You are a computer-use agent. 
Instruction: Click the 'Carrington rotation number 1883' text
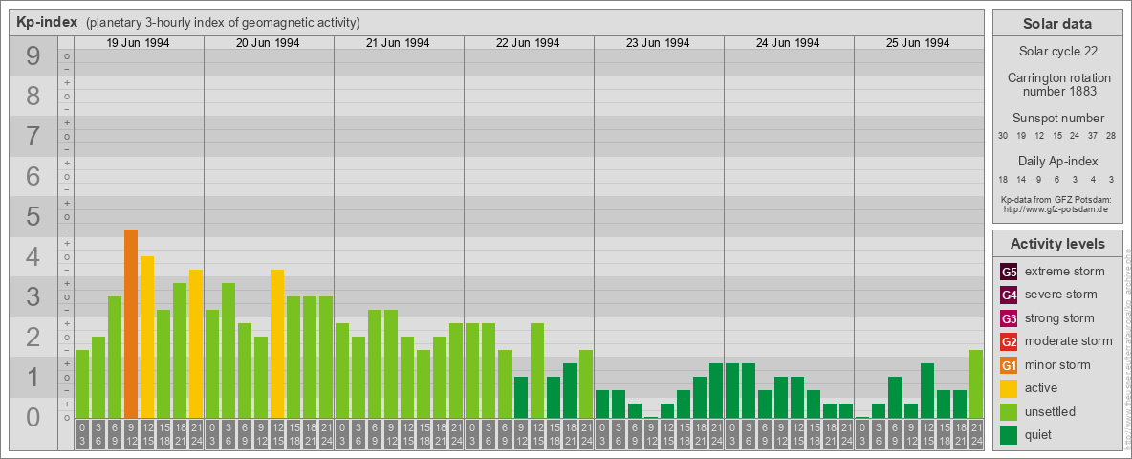[x=1057, y=84]
